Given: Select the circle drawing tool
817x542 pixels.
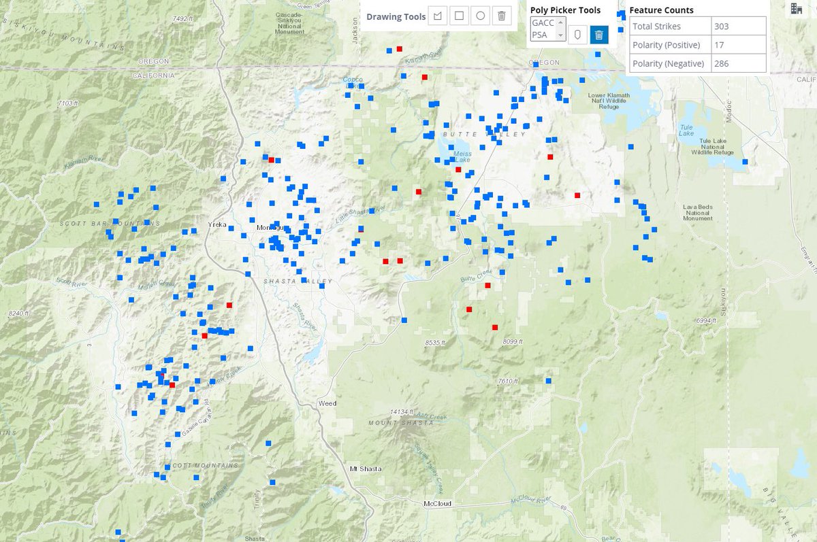Looking at the screenshot, I should pos(481,16).
